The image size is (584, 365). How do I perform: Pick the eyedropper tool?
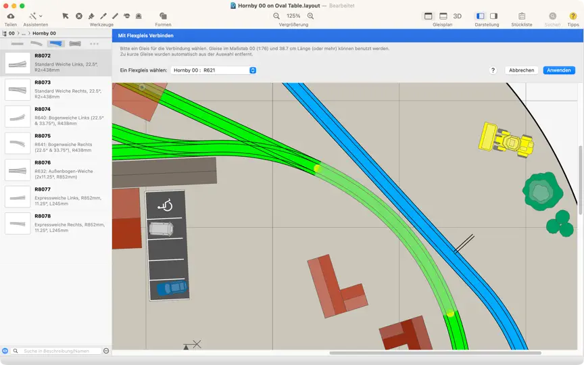(x=103, y=16)
